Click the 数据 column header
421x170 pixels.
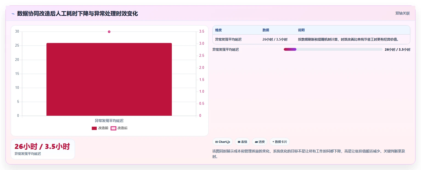point(266,30)
